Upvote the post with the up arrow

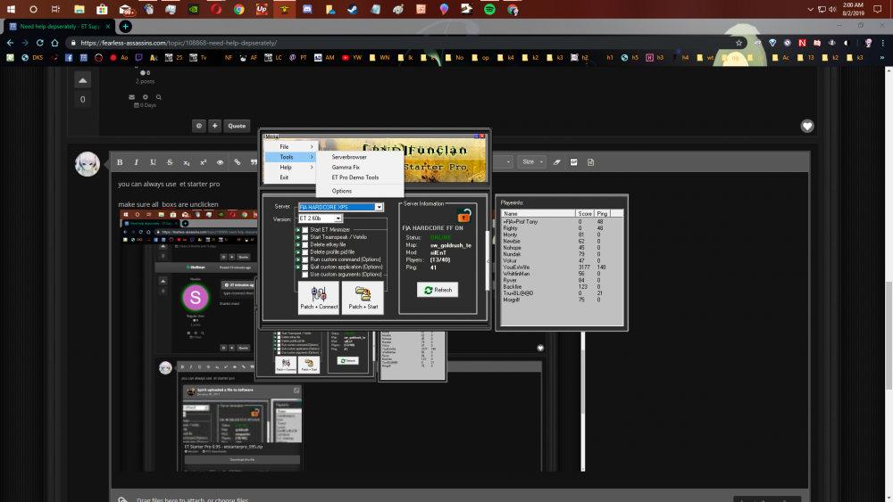click(82, 80)
